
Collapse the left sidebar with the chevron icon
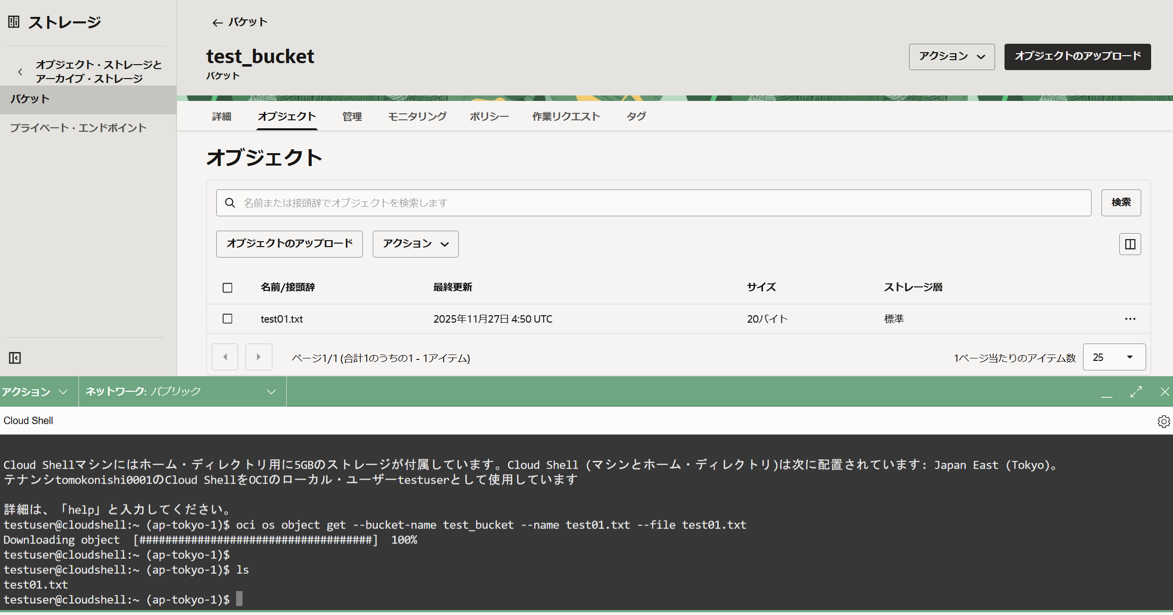[19, 71]
